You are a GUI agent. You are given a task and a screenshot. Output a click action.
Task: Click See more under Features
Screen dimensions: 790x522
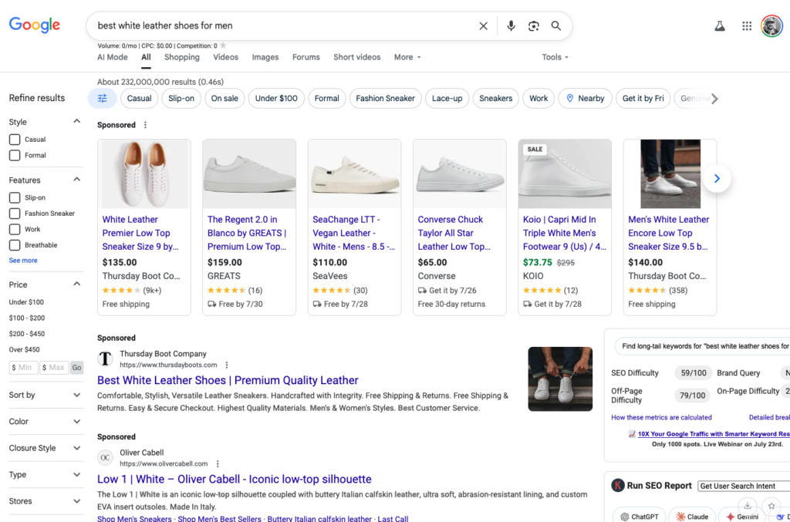pyautogui.click(x=23, y=261)
